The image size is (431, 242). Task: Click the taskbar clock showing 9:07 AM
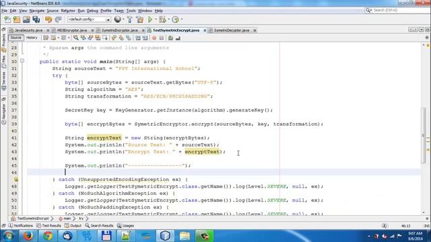(416, 236)
